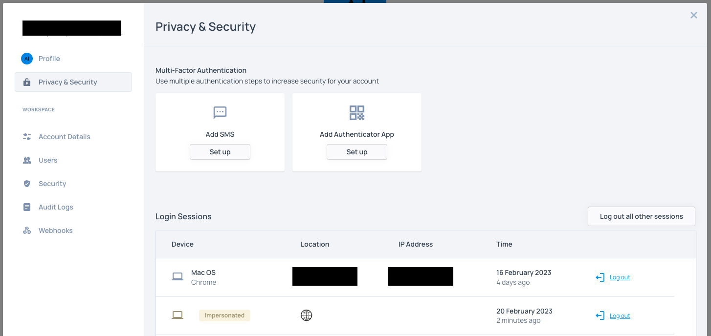This screenshot has height=336, width=711.
Task: Log out all other sessions
Action: tap(641, 216)
